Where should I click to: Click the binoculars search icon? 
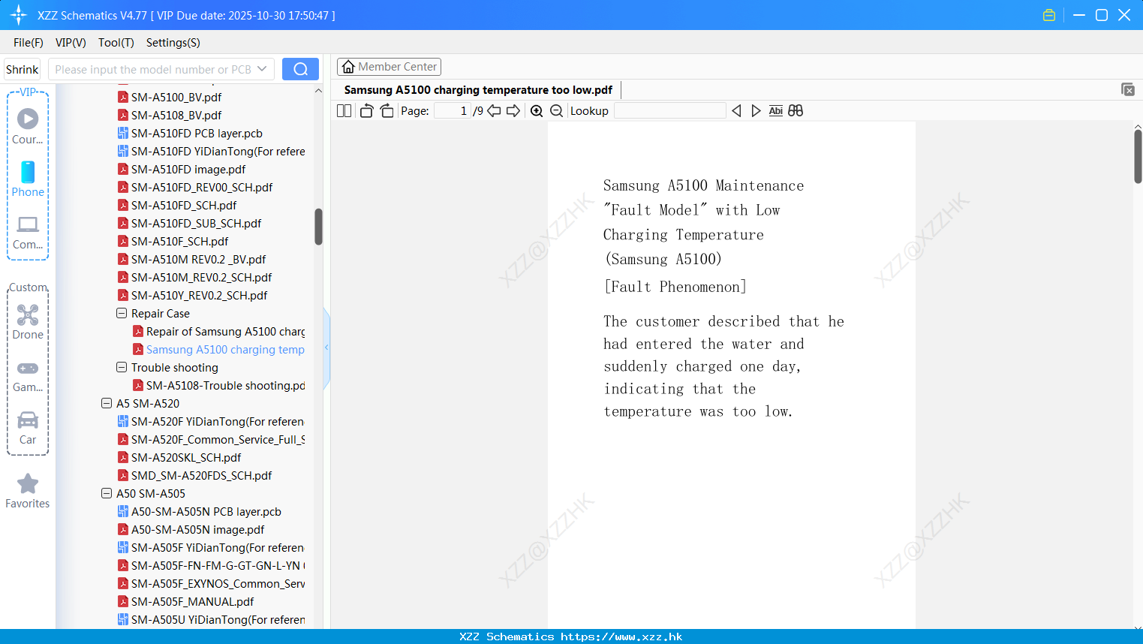pos(796,111)
